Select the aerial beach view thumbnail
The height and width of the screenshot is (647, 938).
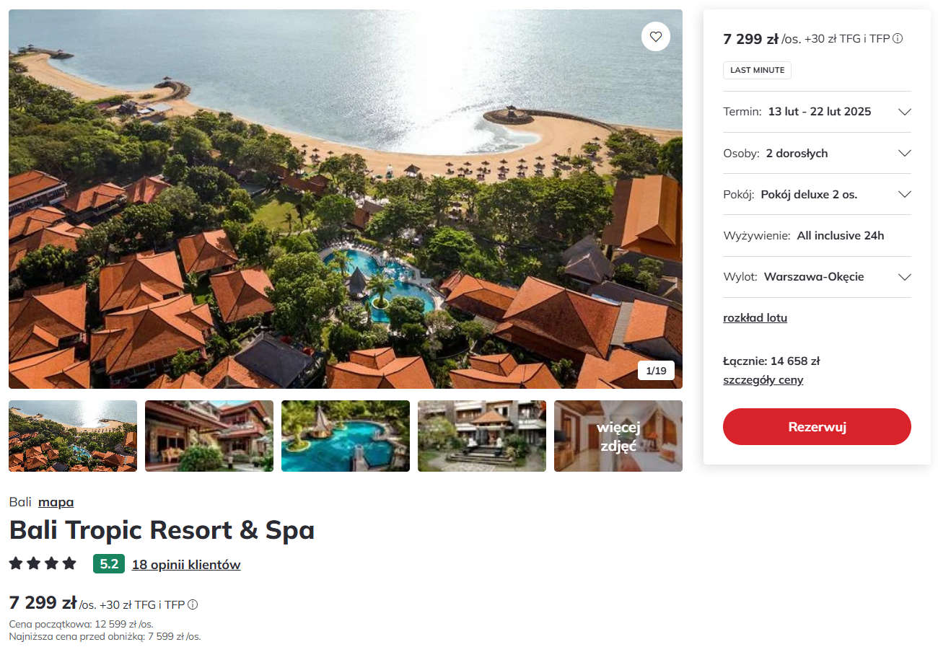[x=73, y=436]
